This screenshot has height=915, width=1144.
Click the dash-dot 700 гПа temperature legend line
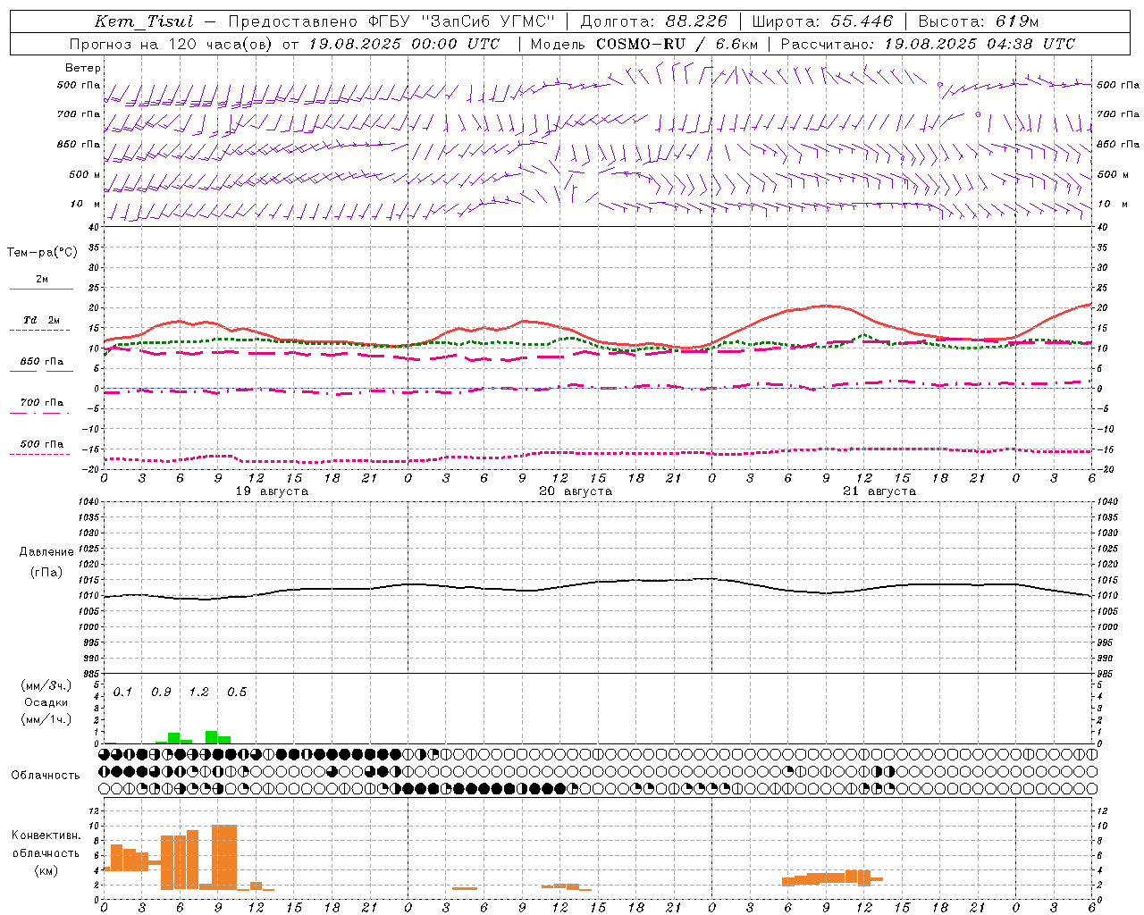[x=39, y=413]
